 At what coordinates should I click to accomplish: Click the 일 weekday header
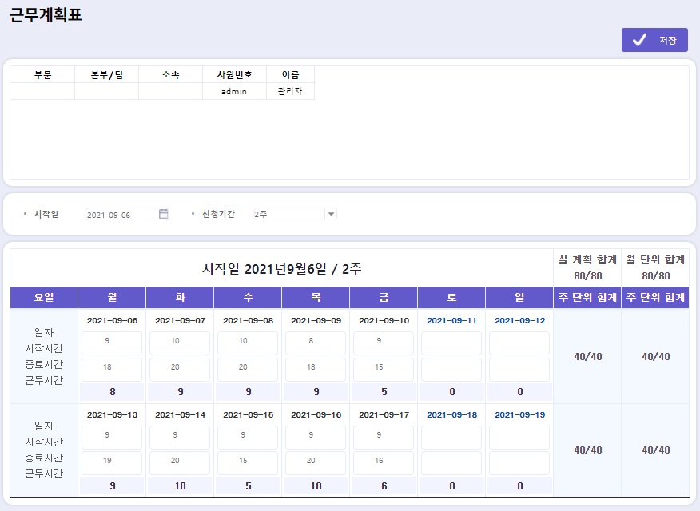point(519,297)
